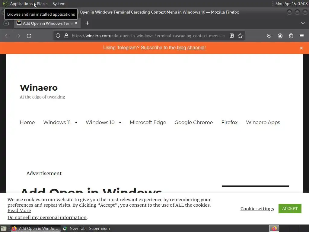Go to Home nav item

[27, 122]
